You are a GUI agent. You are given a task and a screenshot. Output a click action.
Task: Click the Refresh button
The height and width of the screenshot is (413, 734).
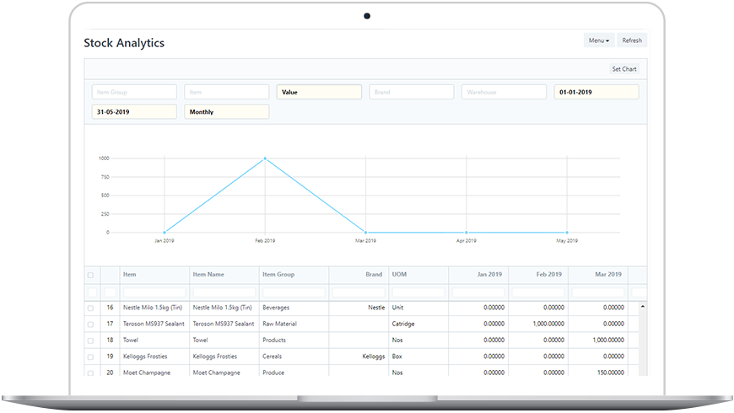pos(632,40)
